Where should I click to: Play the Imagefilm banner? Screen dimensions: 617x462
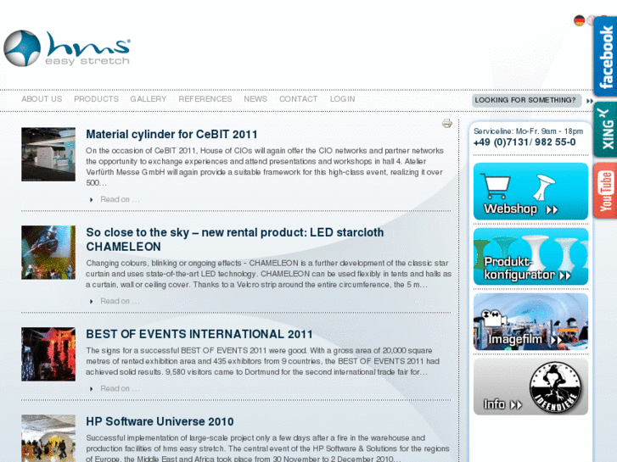tap(530, 321)
